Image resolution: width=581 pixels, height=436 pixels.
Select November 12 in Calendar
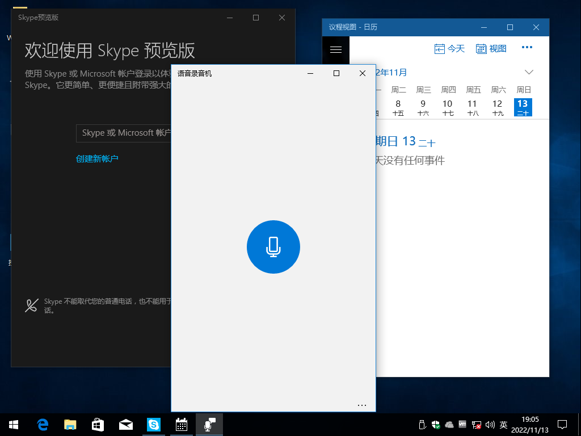click(497, 107)
